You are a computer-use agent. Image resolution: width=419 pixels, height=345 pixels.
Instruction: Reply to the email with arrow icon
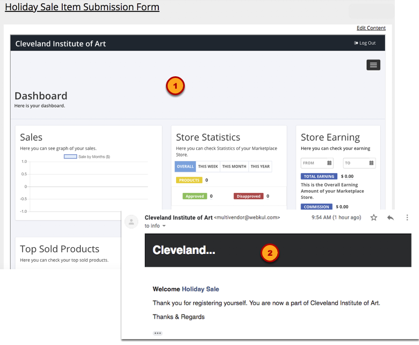[391, 218]
